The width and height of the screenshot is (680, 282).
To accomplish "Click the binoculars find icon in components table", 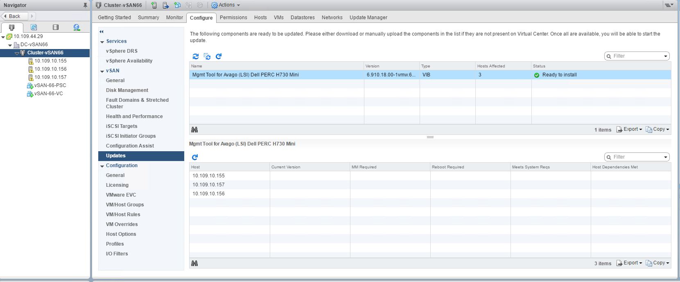I will tap(194, 130).
